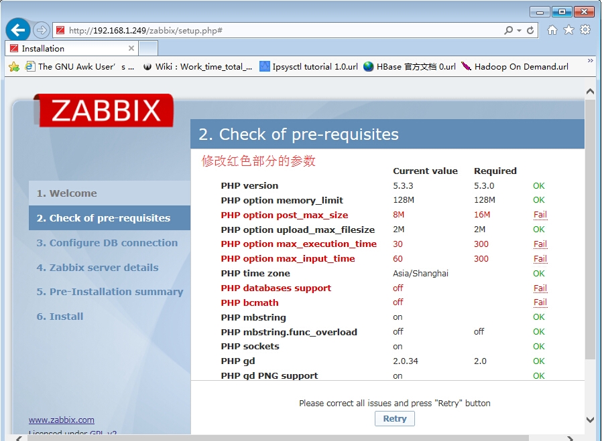This screenshot has height=441, width=602.
Task: Click 'PHP option memory_limit' label
Action: (282, 200)
